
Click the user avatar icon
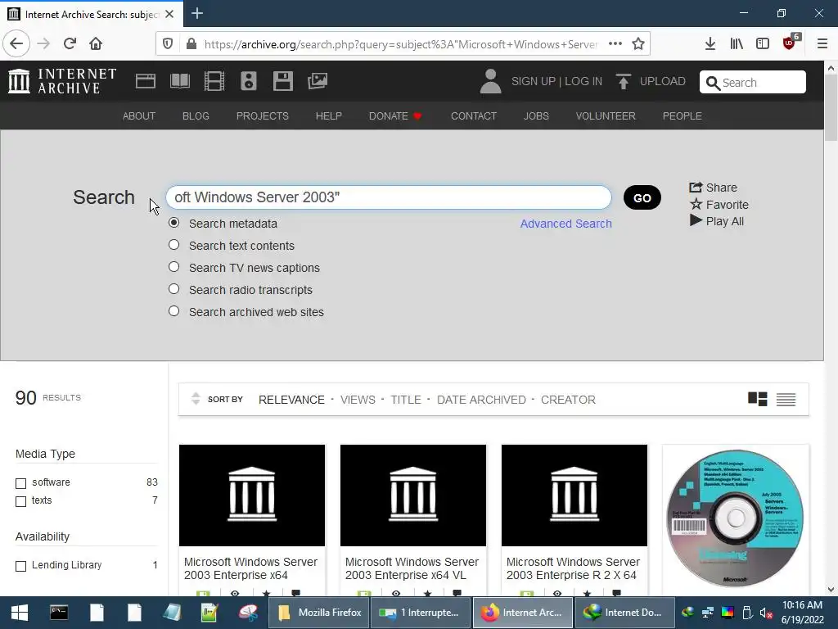pos(490,81)
